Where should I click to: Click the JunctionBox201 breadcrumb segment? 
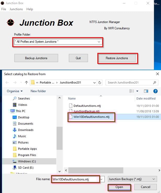coord(70,82)
